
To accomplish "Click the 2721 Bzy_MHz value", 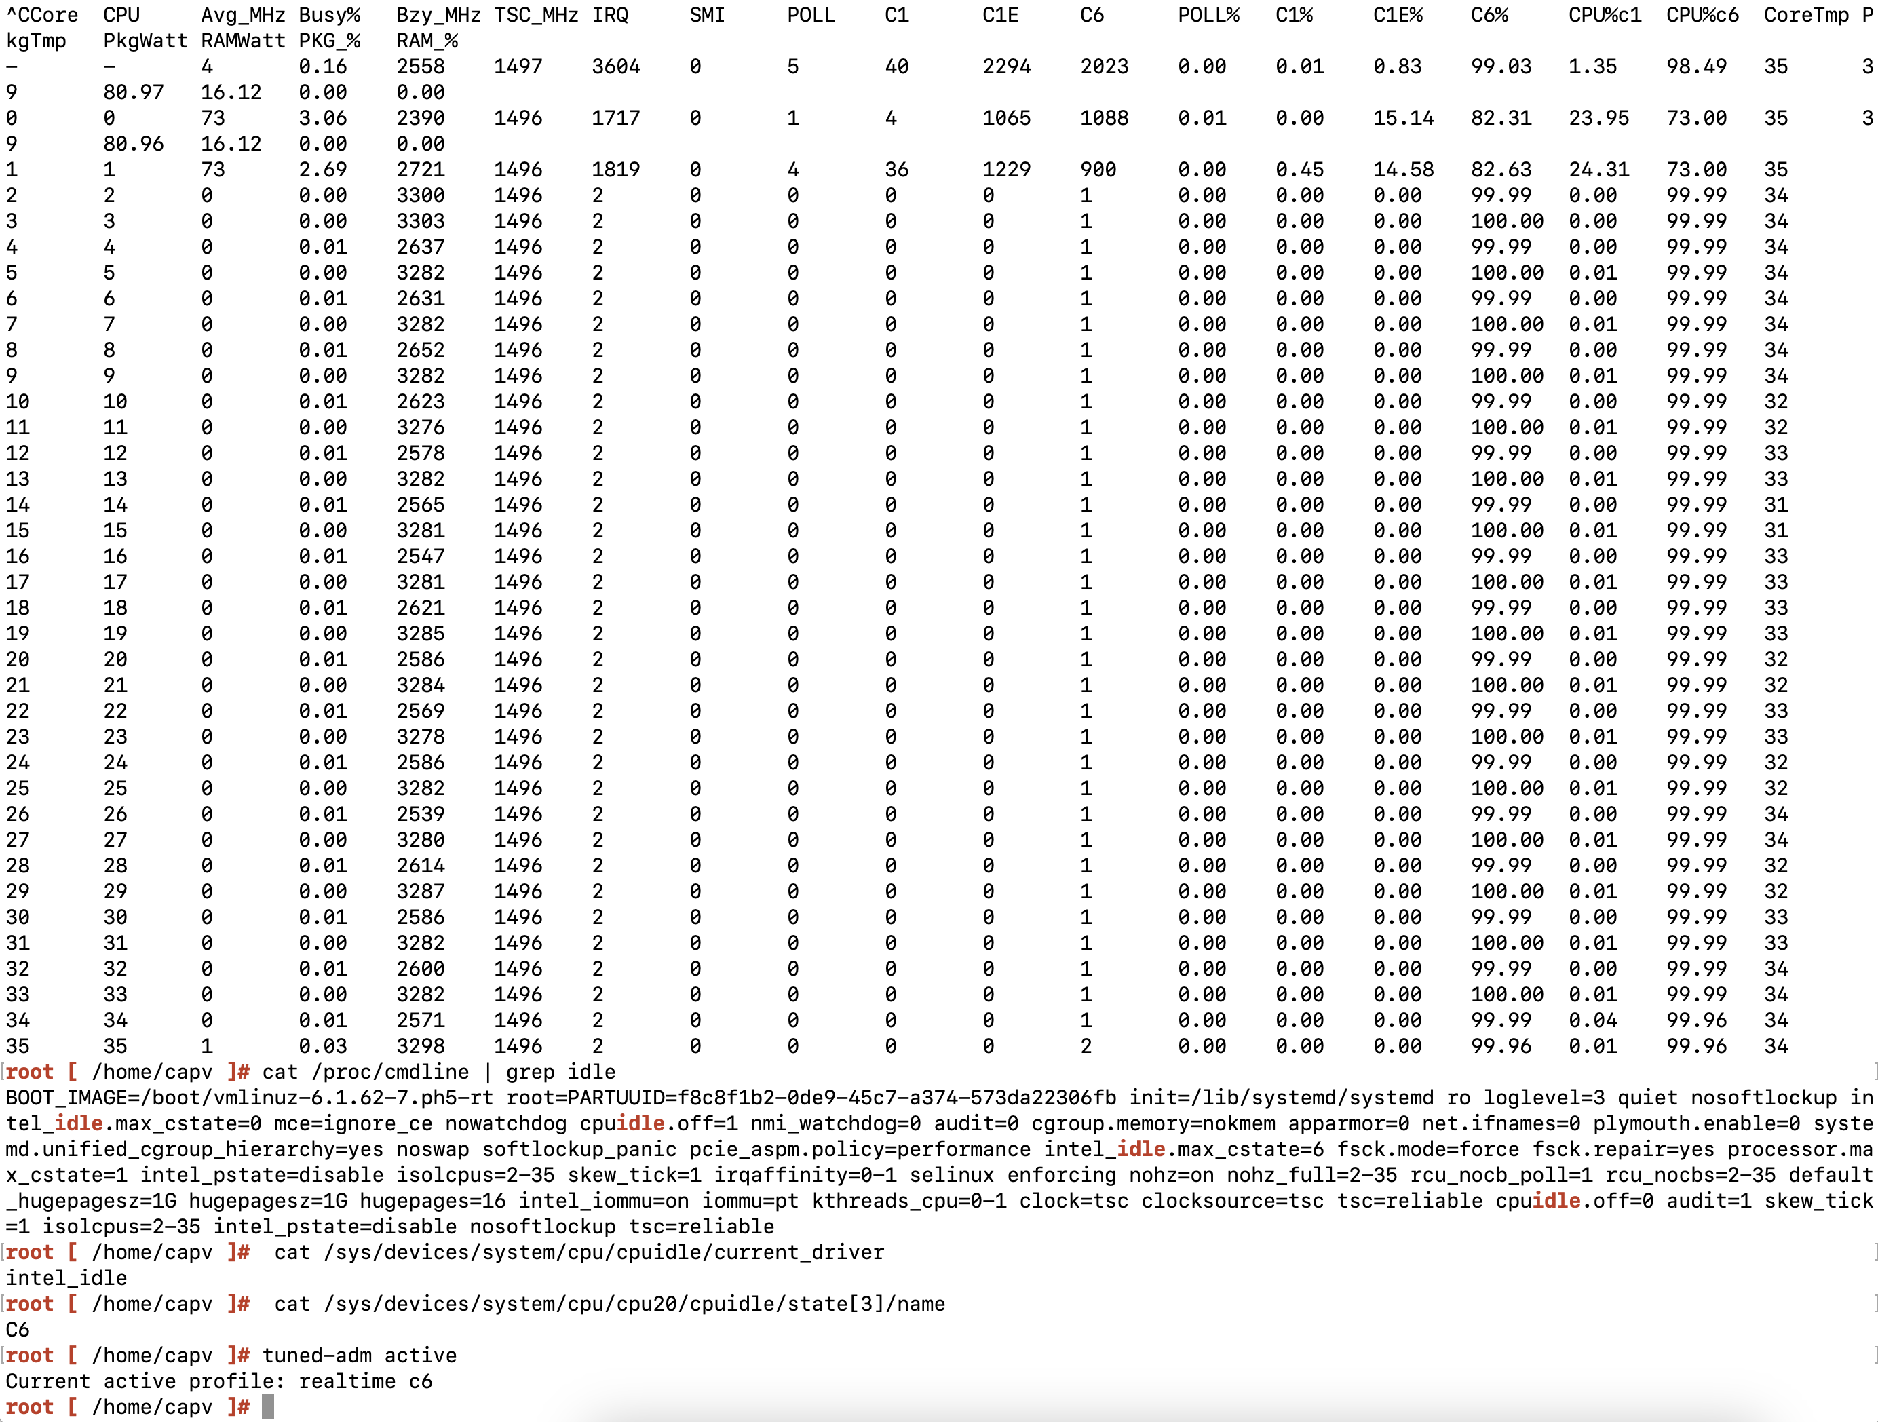I will (x=420, y=170).
